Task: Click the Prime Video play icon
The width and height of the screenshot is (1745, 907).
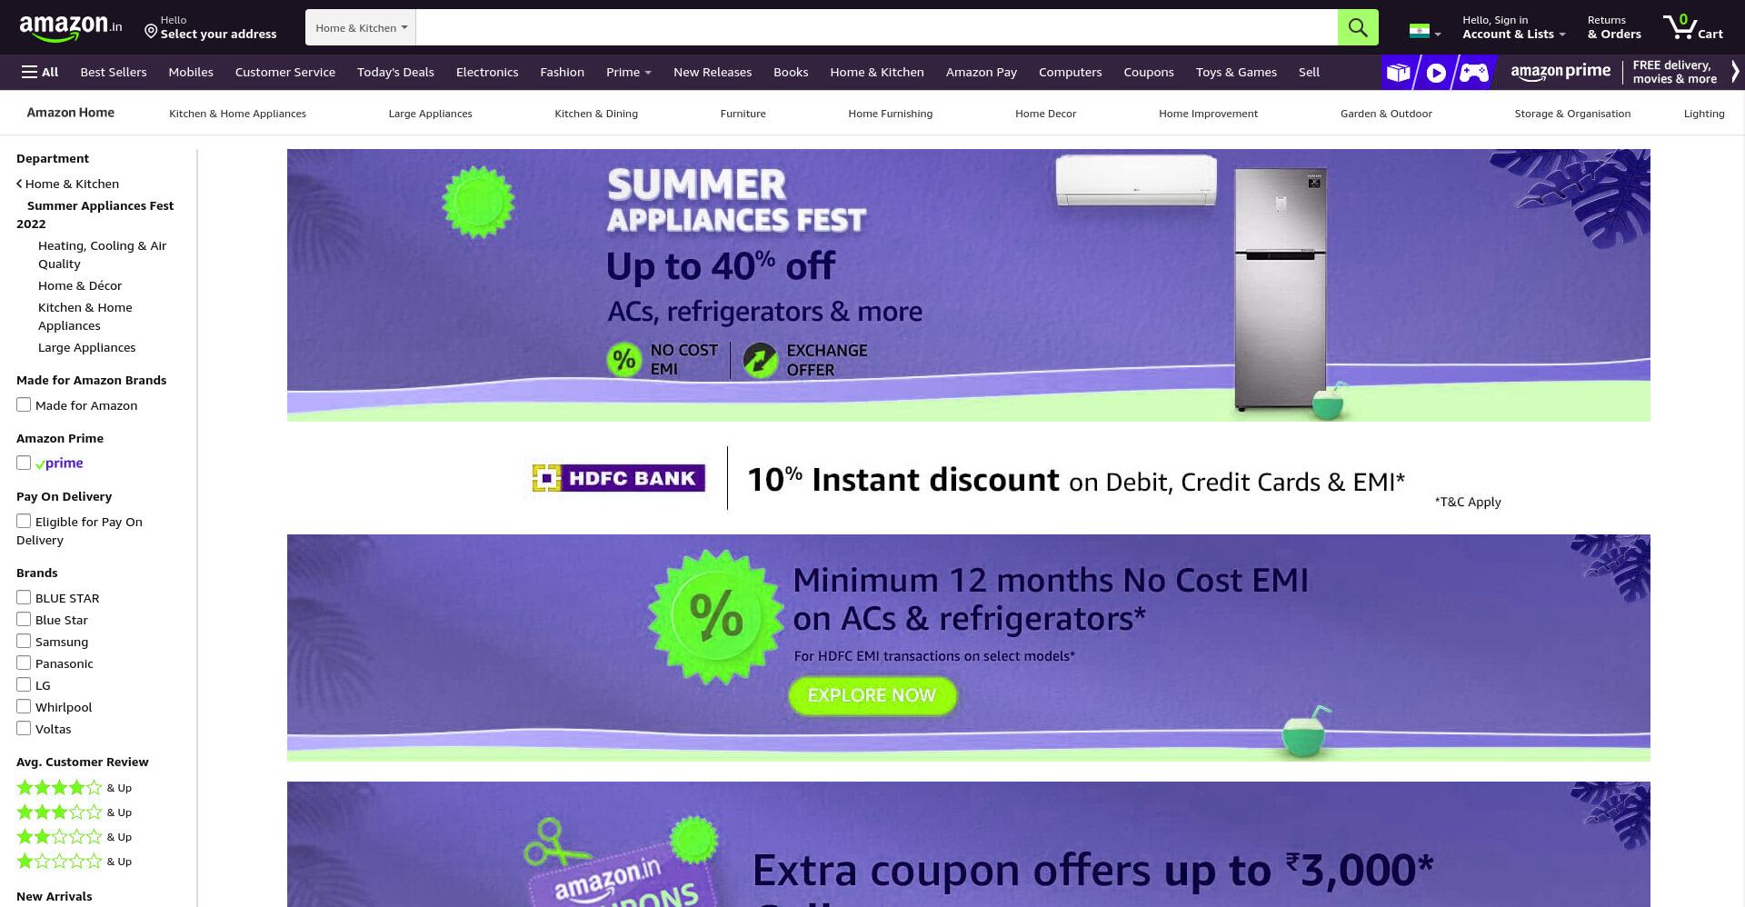Action: [1436, 72]
